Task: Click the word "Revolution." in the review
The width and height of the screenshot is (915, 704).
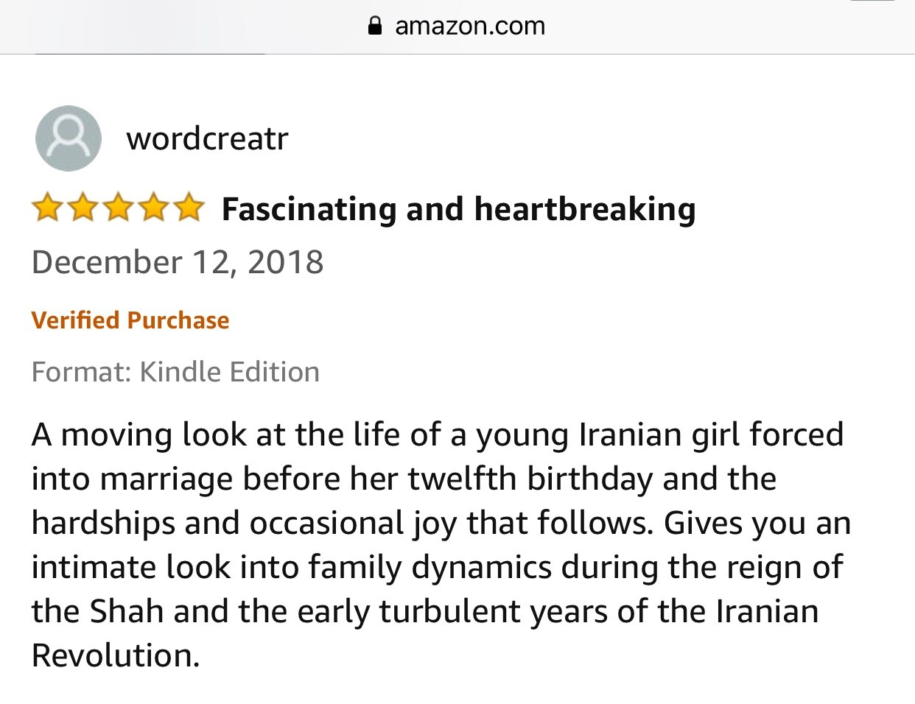Action: coord(116,655)
